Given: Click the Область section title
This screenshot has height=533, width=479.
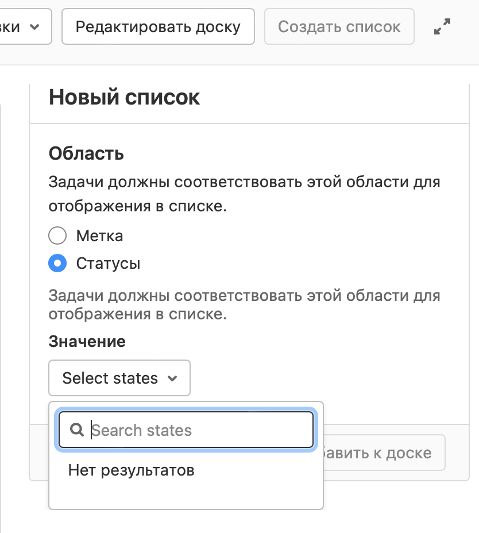Looking at the screenshot, I should click(x=86, y=153).
